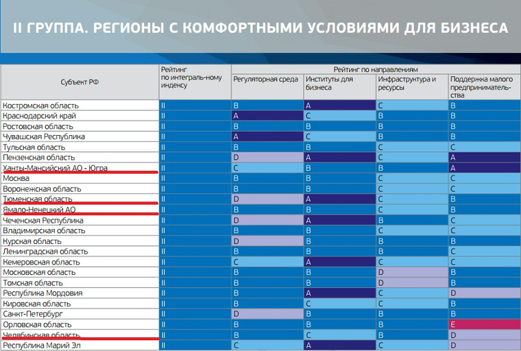The image size is (521, 351).
Task: Select the row Ростовская область
Action: pos(260,126)
